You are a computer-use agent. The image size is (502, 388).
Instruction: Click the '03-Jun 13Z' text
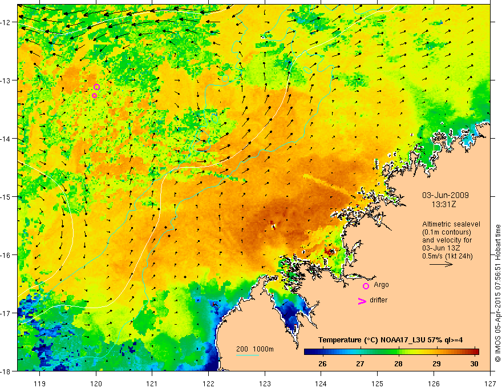(x=442, y=248)
